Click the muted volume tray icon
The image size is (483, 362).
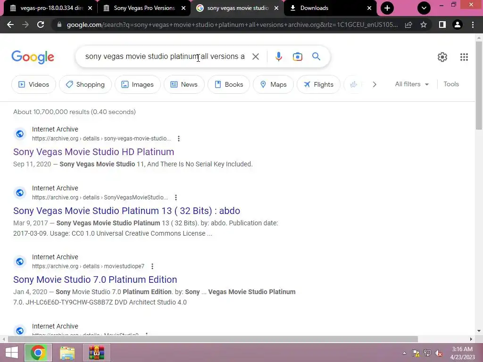[x=438, y=354]
